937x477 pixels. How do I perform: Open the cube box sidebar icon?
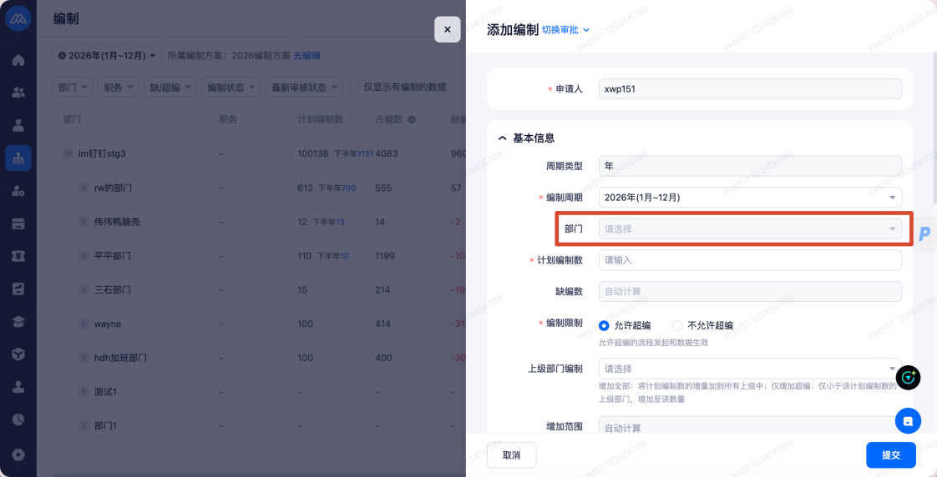[x=18, y=354]
